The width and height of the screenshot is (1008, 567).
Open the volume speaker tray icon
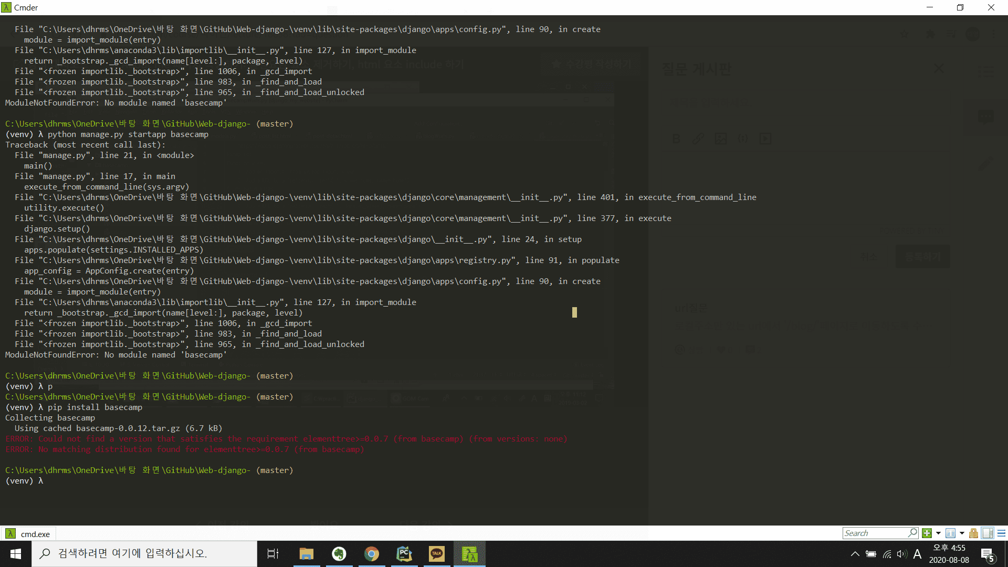point(902,554)
